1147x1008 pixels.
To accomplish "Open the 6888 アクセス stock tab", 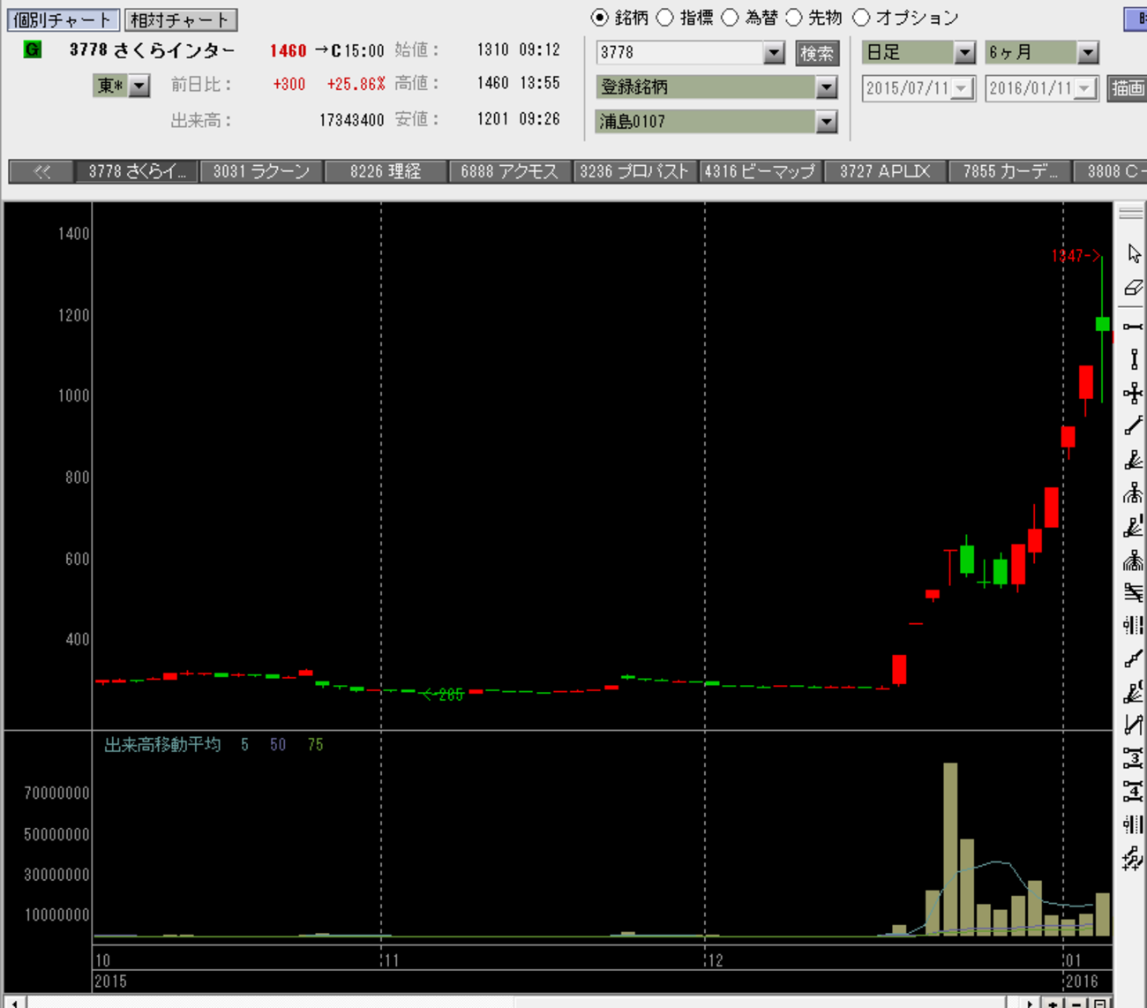I will click(x=510, y=171).
